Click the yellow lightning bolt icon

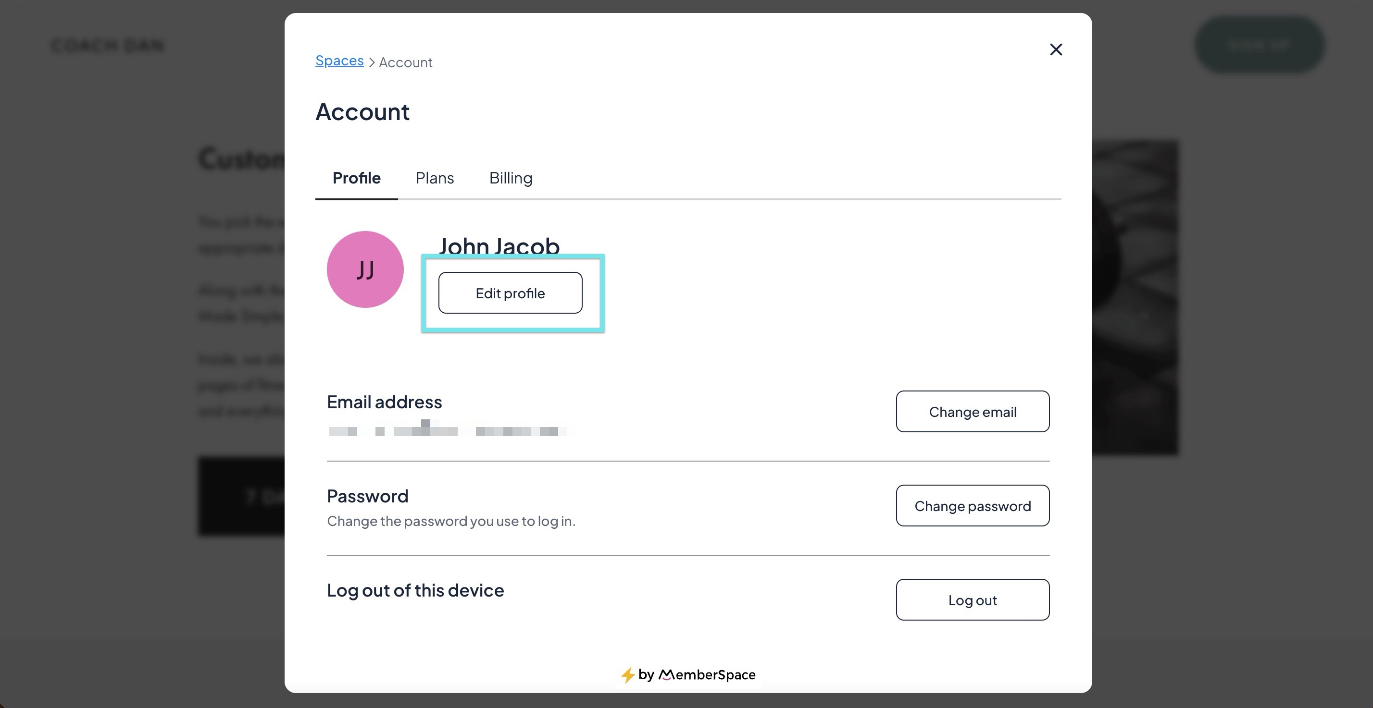[627, 675]
